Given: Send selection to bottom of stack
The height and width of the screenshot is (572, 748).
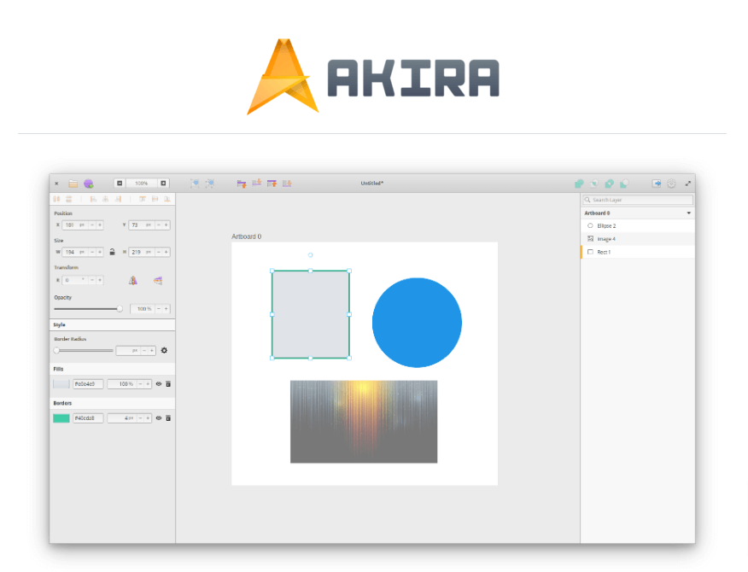Looking at the screenshot, I should [x=287, y=184].
